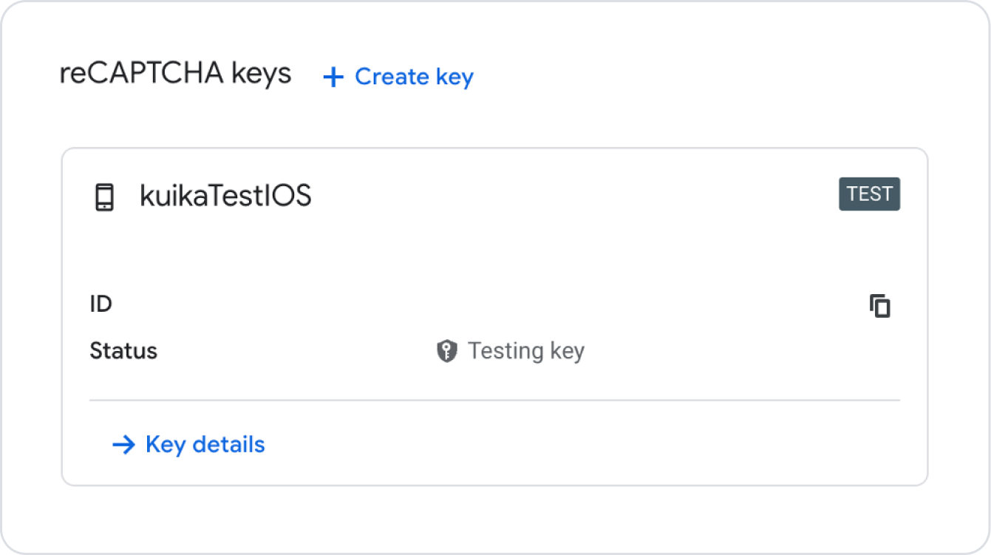Select the kuikaTestIOS key name

point(225,196)
